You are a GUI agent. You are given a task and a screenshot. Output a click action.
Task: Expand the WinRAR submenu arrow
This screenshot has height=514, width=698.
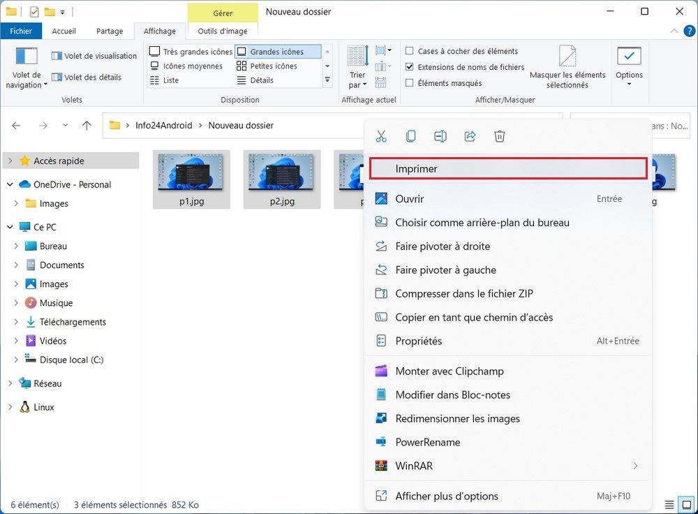(635, 466)
